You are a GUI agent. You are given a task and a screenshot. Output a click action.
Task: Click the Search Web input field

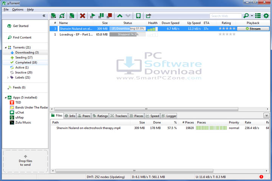225,16
